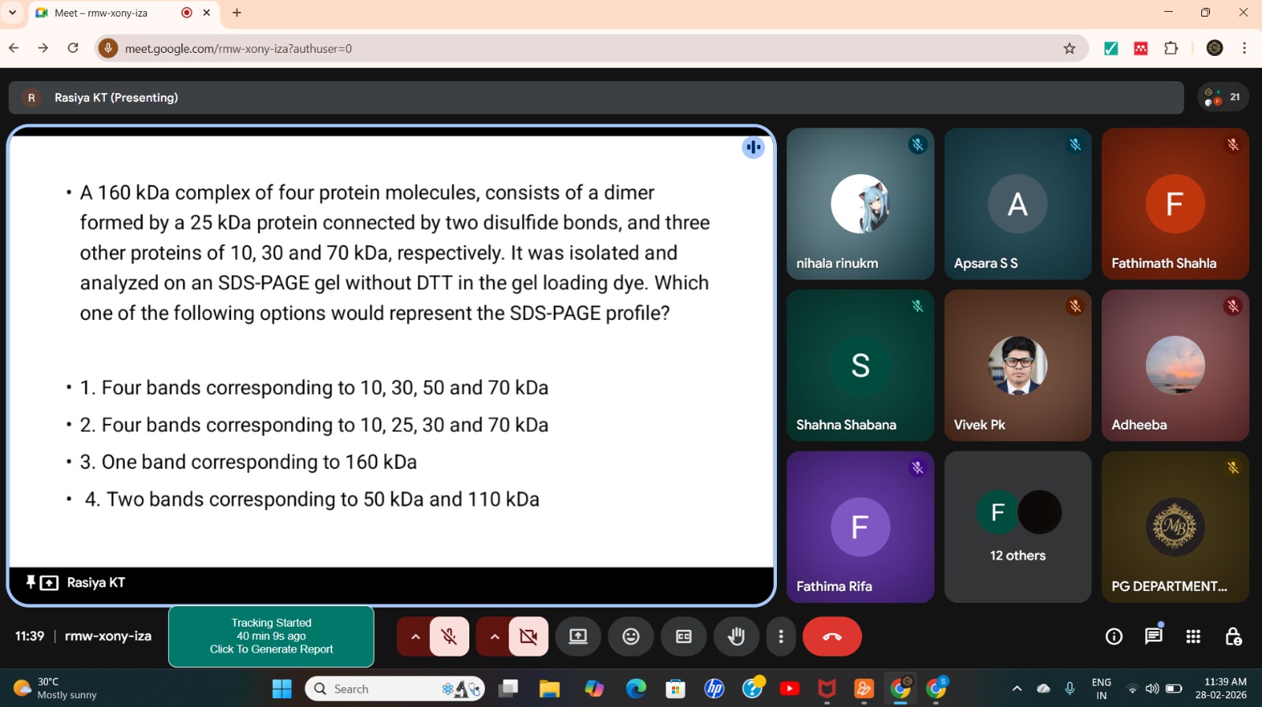Show all 21 participants list
Image resolution: width=1262 pixels, height=707 pixels.
tap(1223, 97)
